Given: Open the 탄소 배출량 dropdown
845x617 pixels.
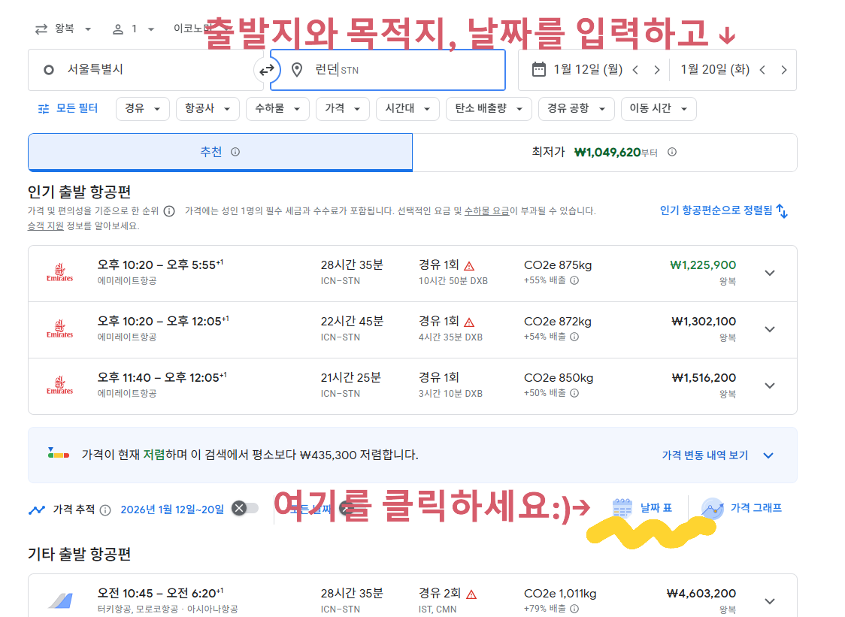Looking at the screenshot, I should [x=489, y=108].
